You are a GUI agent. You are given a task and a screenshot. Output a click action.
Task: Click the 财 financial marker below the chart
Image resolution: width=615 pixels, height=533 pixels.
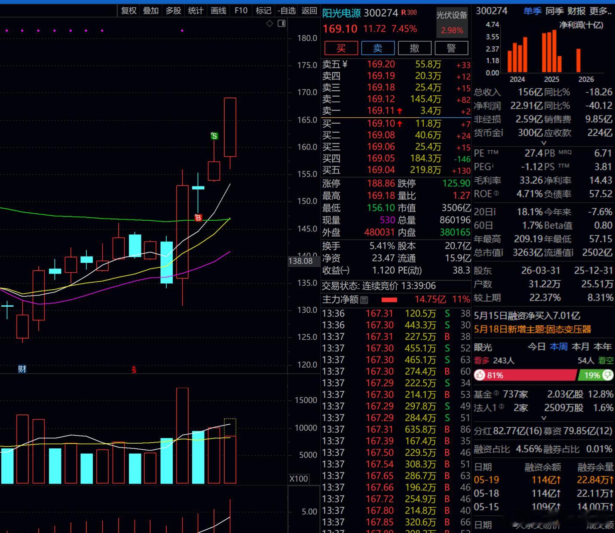(22, 369)
